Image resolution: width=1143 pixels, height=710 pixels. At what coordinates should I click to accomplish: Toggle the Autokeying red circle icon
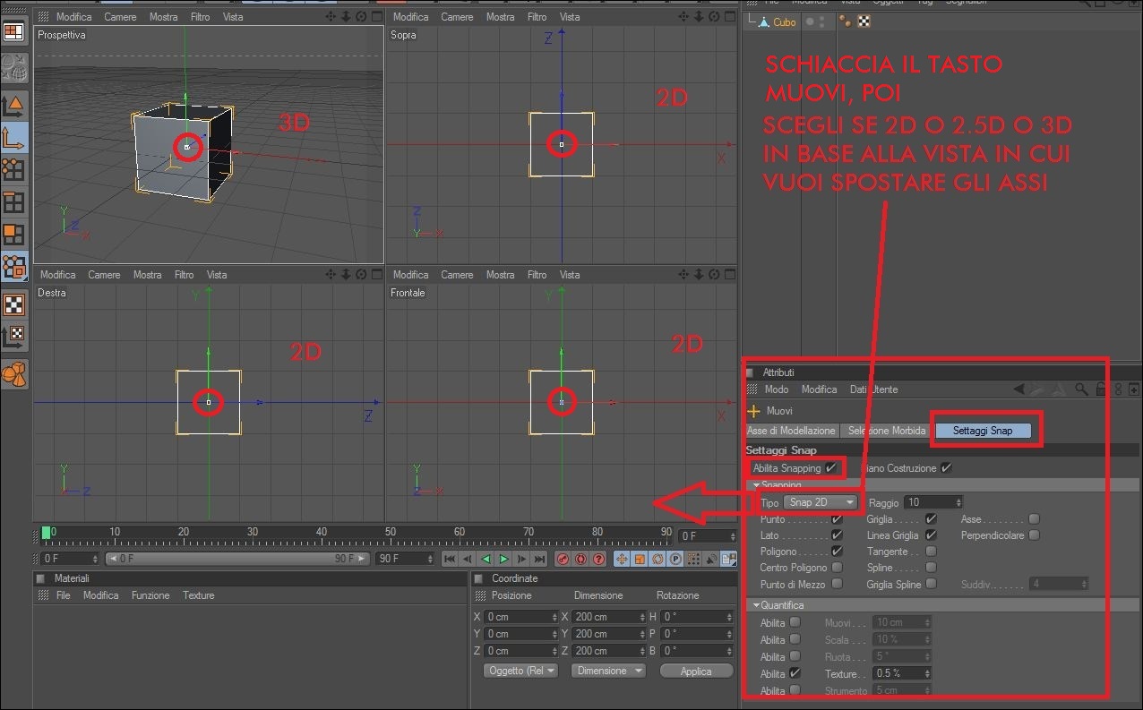(580, 559)
